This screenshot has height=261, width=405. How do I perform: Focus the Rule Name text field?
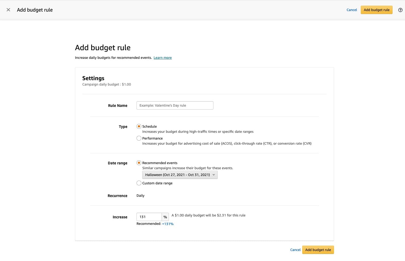pos(175,106)
